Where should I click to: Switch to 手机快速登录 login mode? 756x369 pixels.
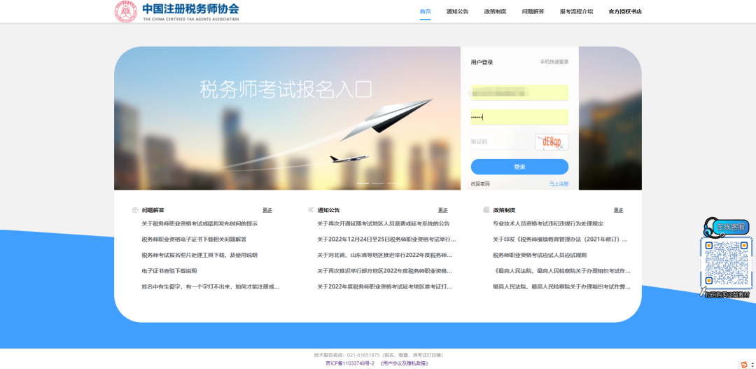[x=554, y=62]
